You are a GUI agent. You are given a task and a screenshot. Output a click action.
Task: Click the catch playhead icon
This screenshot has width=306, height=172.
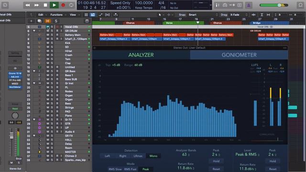point(116,15)
